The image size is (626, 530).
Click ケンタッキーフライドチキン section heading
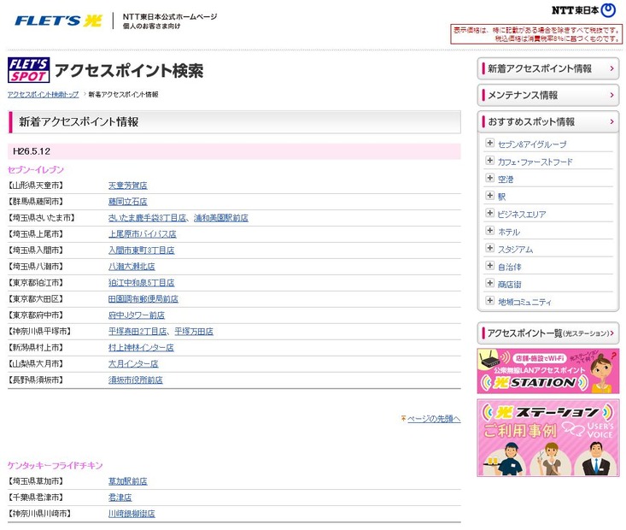tap(56, 466)
